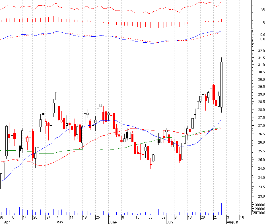This screenshot has width=266, height=224.
Task: Select the 3 date label in August
Action: click(228, 217)
